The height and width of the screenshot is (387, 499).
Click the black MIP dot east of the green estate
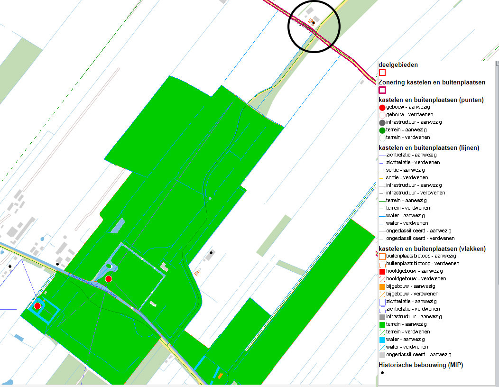[x=211, y=253]
